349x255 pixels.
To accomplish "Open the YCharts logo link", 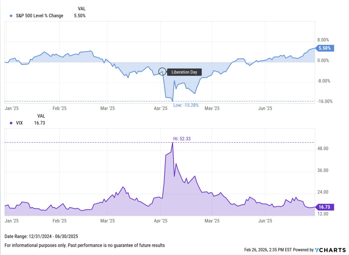I will click(x=330, y=250).
